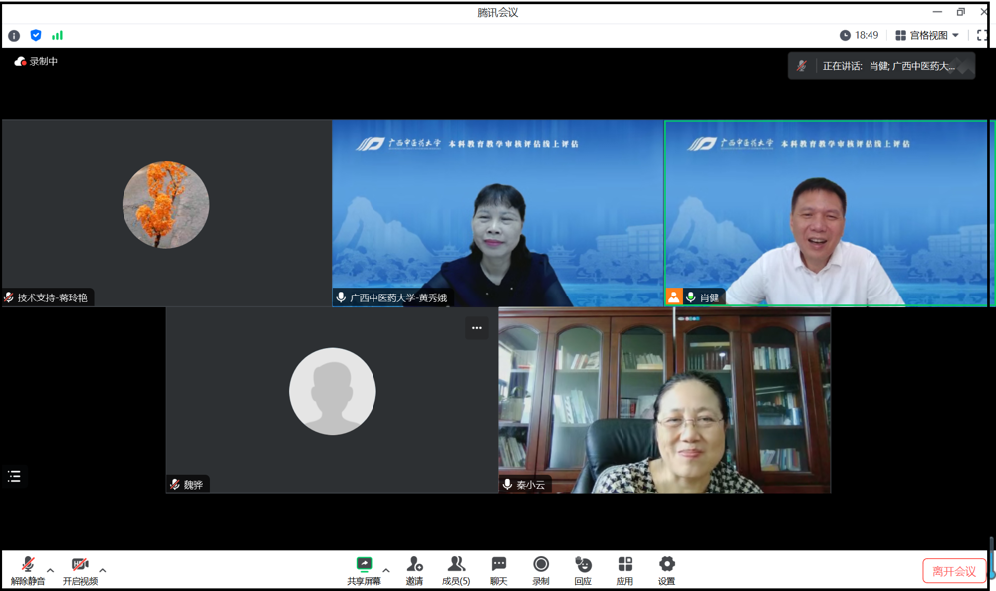Click the 录制 record button
The height and width of the screenshot is (591, 996).
click(x=541, y=571)
